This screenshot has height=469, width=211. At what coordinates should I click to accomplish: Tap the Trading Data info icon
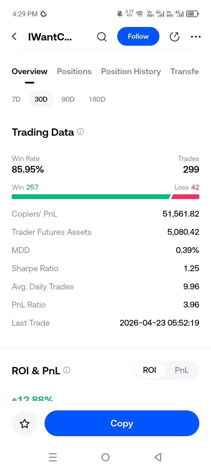pyautogui.click(x=81, y=132)
